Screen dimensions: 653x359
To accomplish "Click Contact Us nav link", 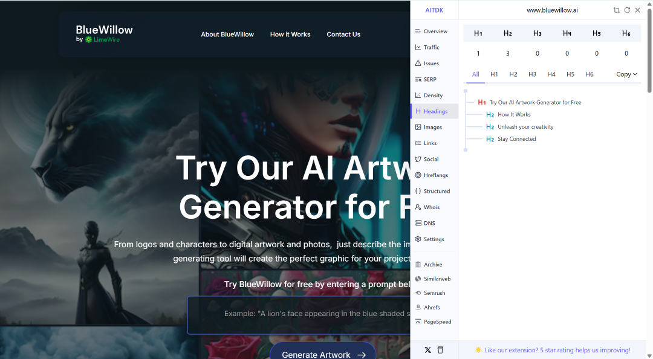I will click(343, 34).
